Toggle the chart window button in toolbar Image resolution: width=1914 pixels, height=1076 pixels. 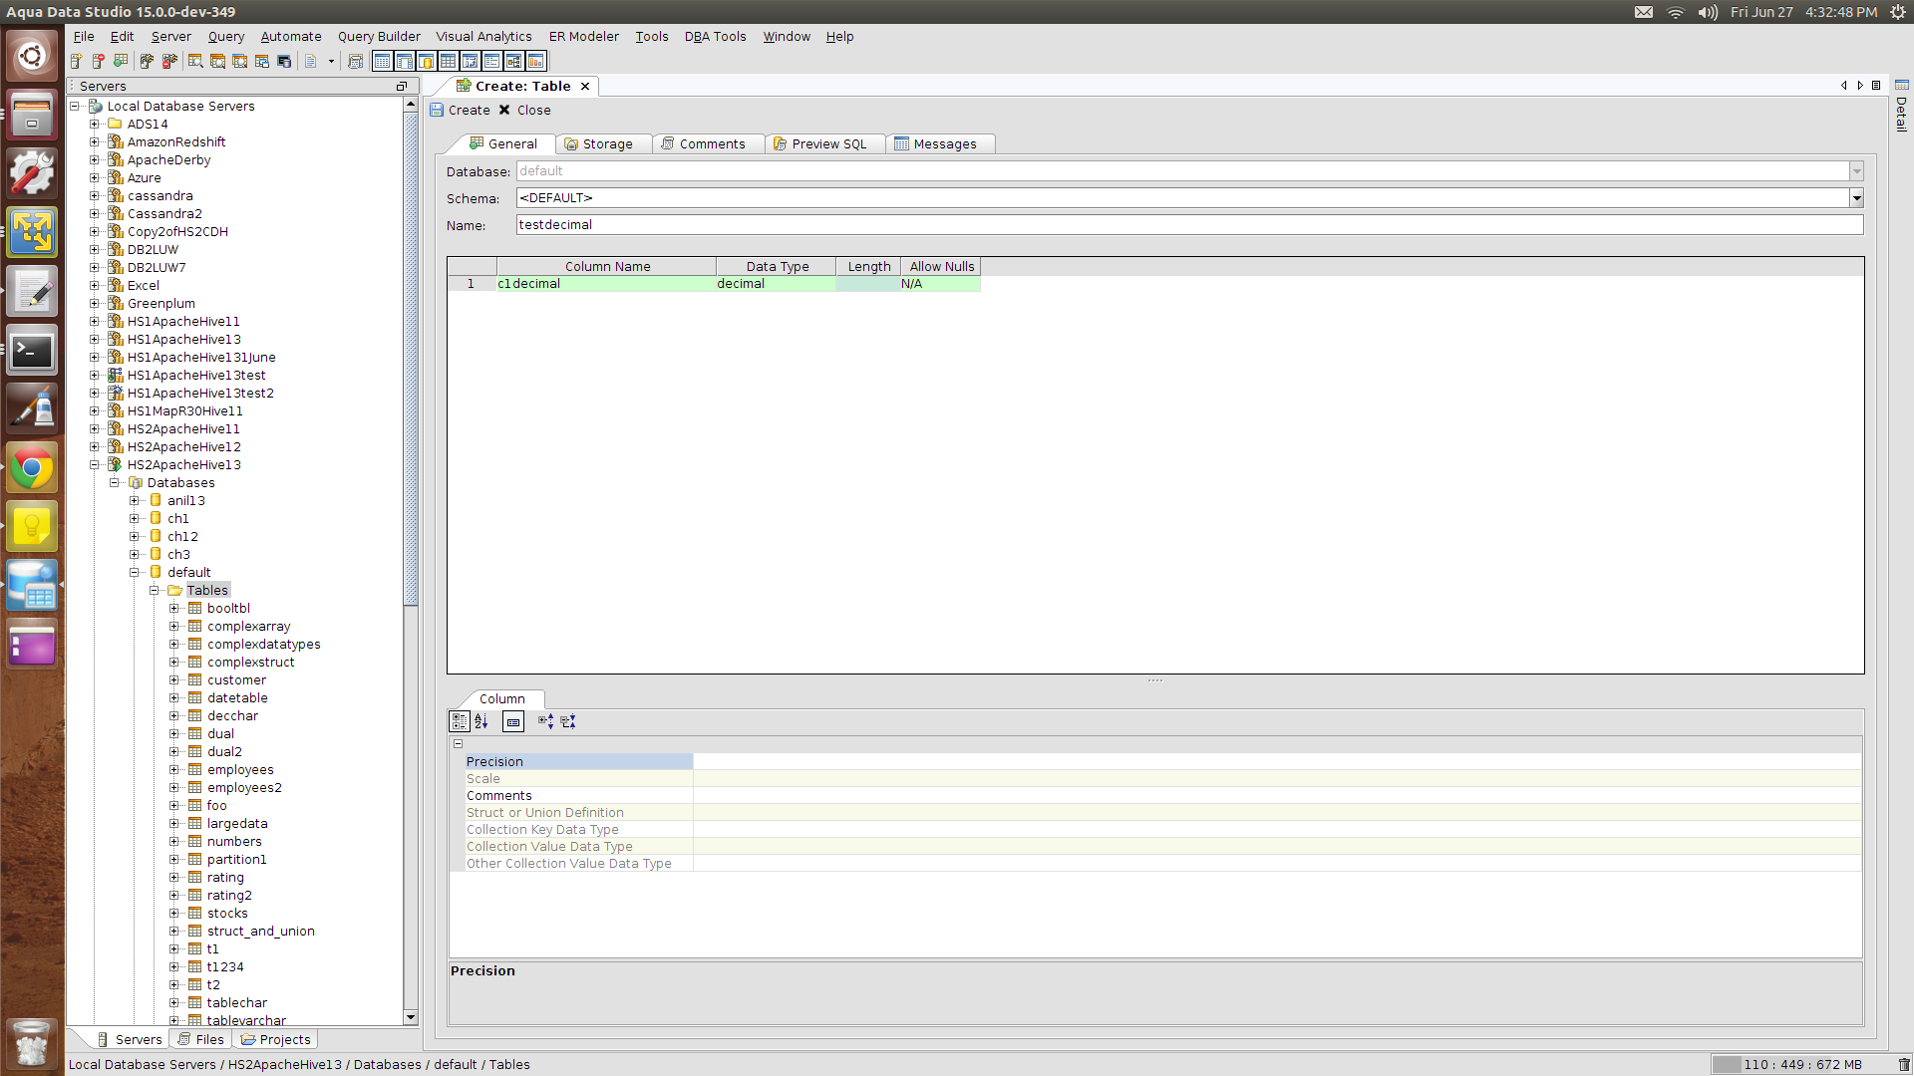(x=536, y=62)
